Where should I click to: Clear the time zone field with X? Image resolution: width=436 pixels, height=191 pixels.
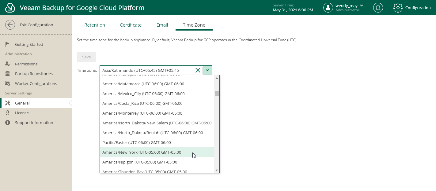(198, 70)
